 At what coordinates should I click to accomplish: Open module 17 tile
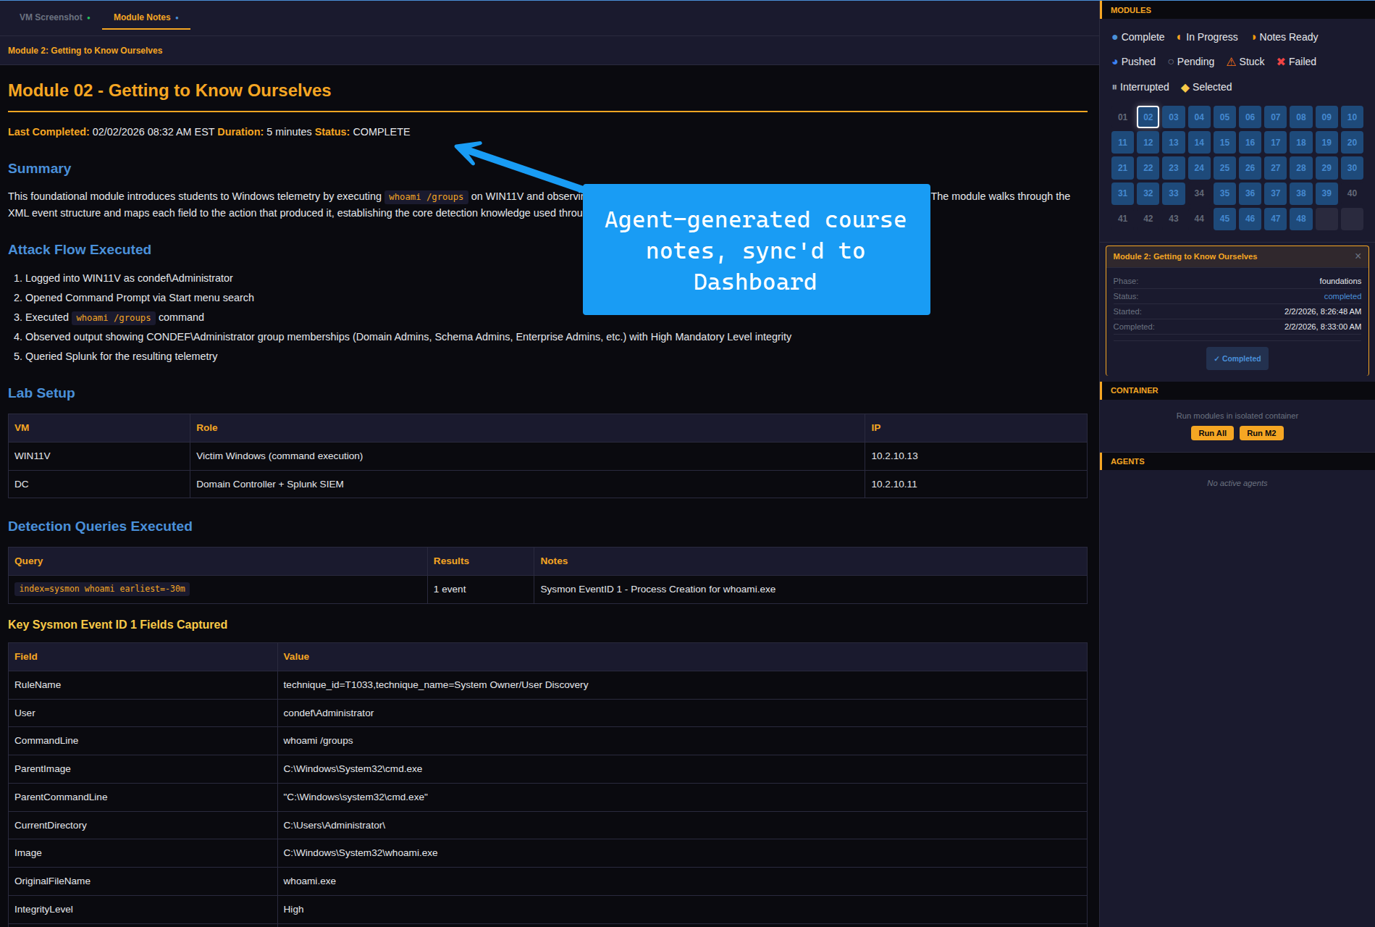click(x=1275, y=143)
